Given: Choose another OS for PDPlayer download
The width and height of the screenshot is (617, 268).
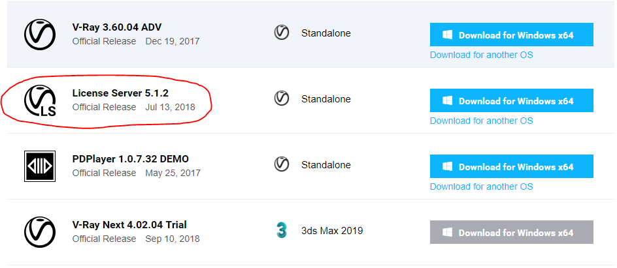Looking at the screenshot, I should click(x=481, y=186).
